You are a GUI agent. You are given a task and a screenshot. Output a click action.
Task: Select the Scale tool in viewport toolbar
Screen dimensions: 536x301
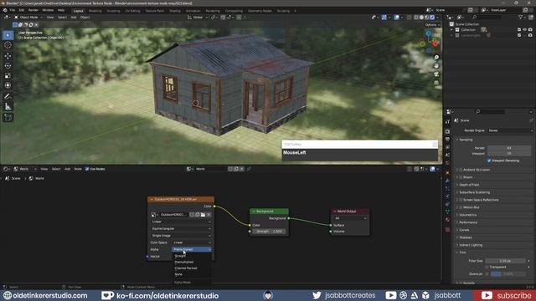pyautogui.click(x=8, y=76)
